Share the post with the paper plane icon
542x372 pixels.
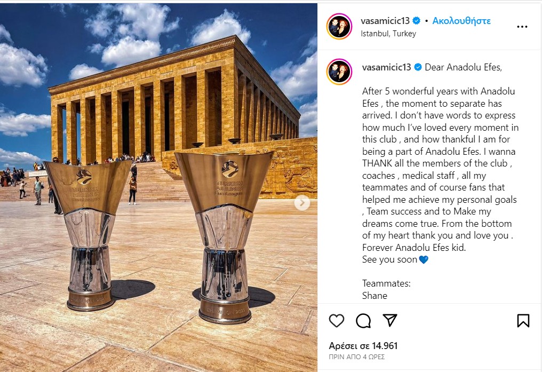(390, 320)
